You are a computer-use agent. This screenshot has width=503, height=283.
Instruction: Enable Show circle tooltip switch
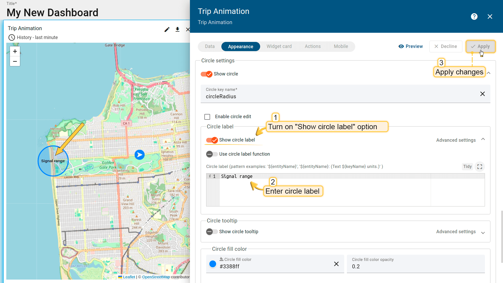[x=212, y=232]
